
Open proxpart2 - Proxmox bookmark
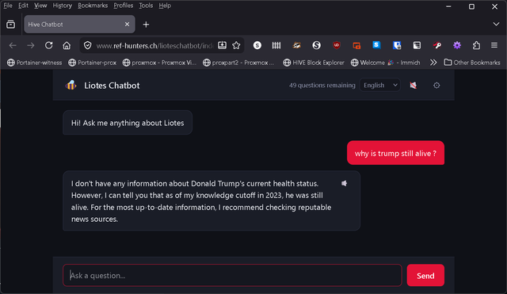[x=238, y=63]
